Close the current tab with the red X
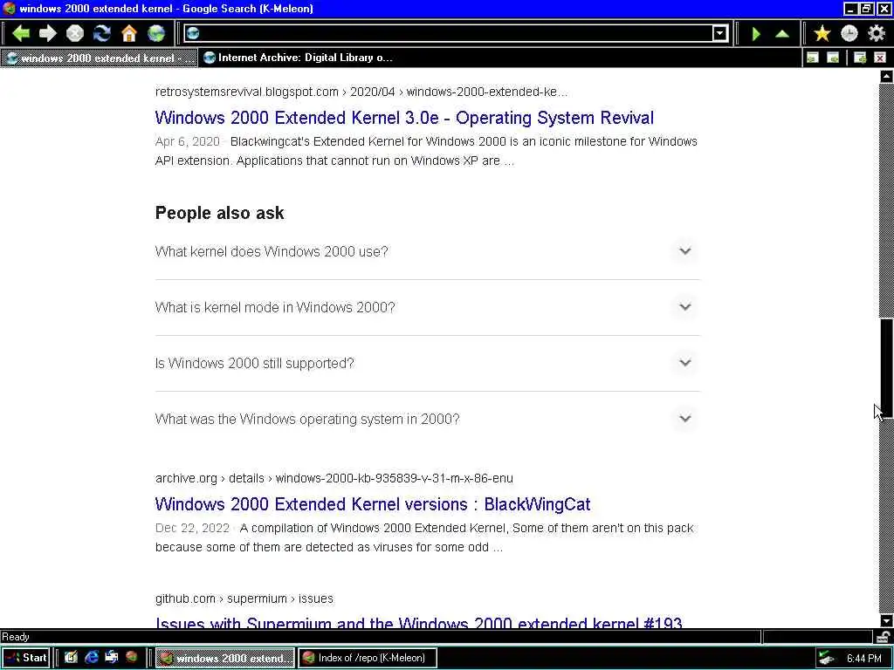This screenshot has width=894, height=670. pyautogui.click(x=880, y=58)
